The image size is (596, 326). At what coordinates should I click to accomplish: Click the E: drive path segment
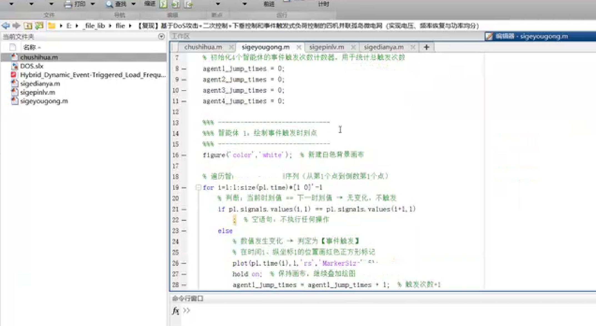(69, 26)
